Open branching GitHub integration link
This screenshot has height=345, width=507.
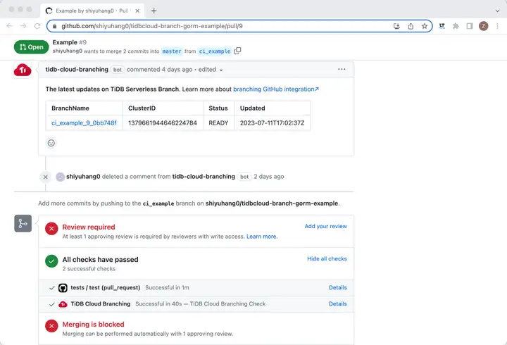[276, 89]
